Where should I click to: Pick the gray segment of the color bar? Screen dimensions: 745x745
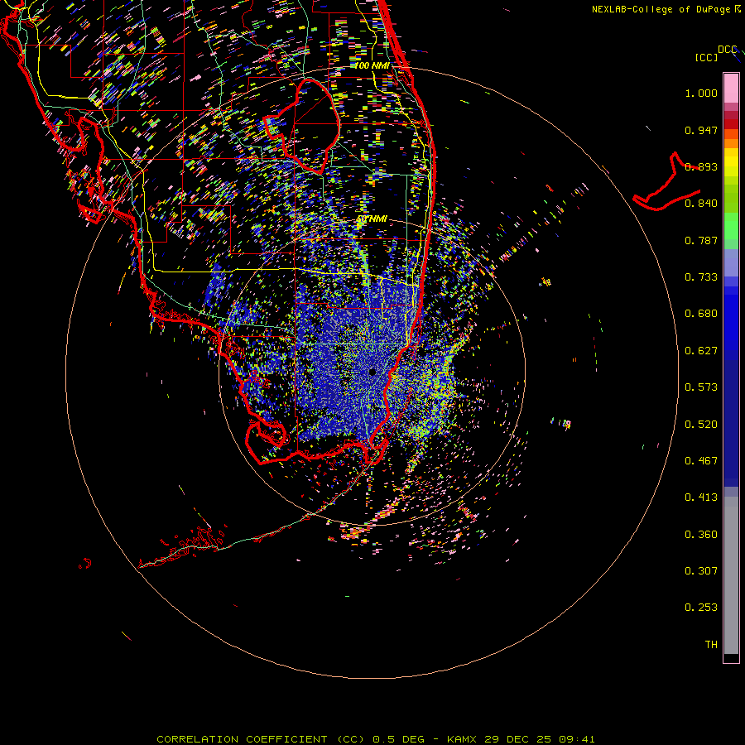pyautogui.click(x=731, y=575)
